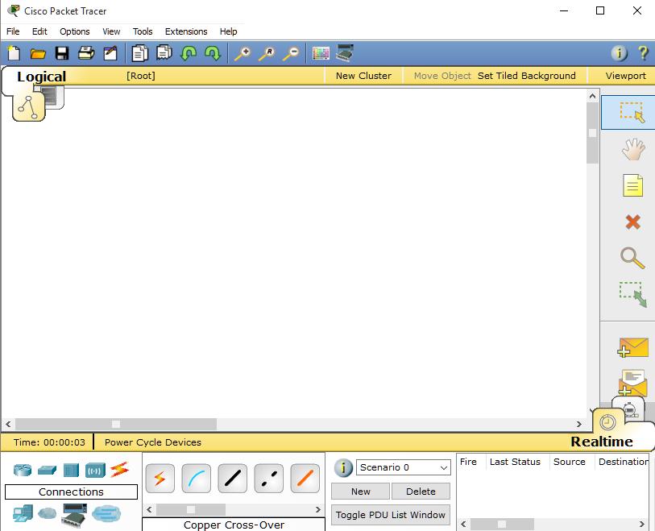Undo with the green left arrow
The width and height of the screenshot is (655, 531).
pyautogui.click(x=189, y=53)
